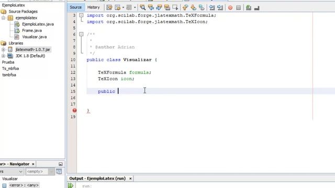Select Visualizar in the Navigator
The height and width of the screenshot is (188, 335).
(10, 179)
